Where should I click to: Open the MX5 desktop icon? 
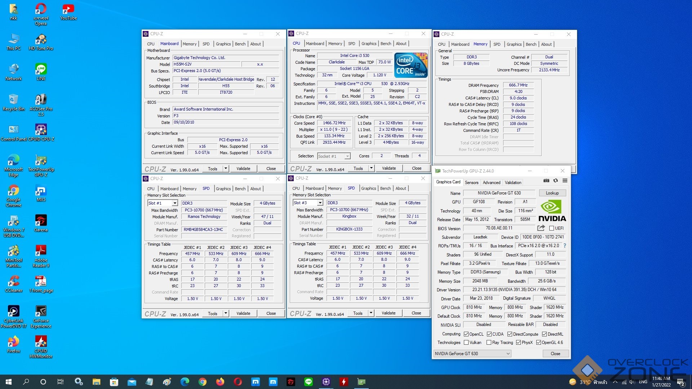(x=41, y=193)
